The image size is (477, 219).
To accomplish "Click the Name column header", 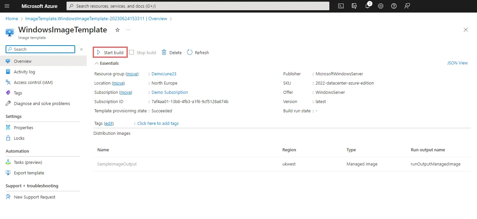I will (103, 150).
